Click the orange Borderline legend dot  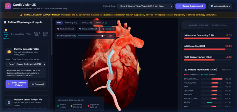point(72,106)
